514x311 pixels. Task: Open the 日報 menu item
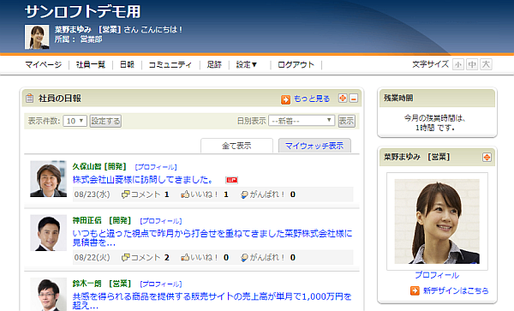127,64
